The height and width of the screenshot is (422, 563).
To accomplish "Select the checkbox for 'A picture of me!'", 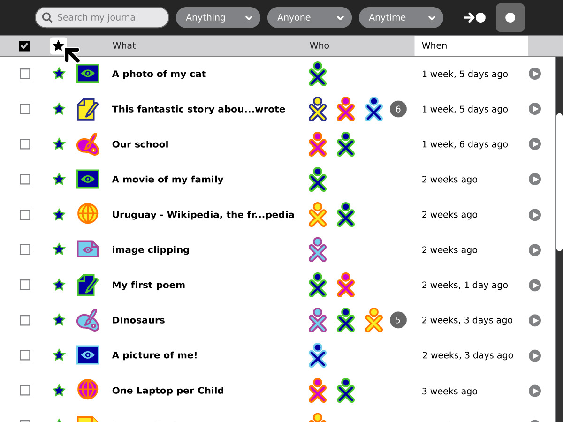I will (x=25, y=355).
